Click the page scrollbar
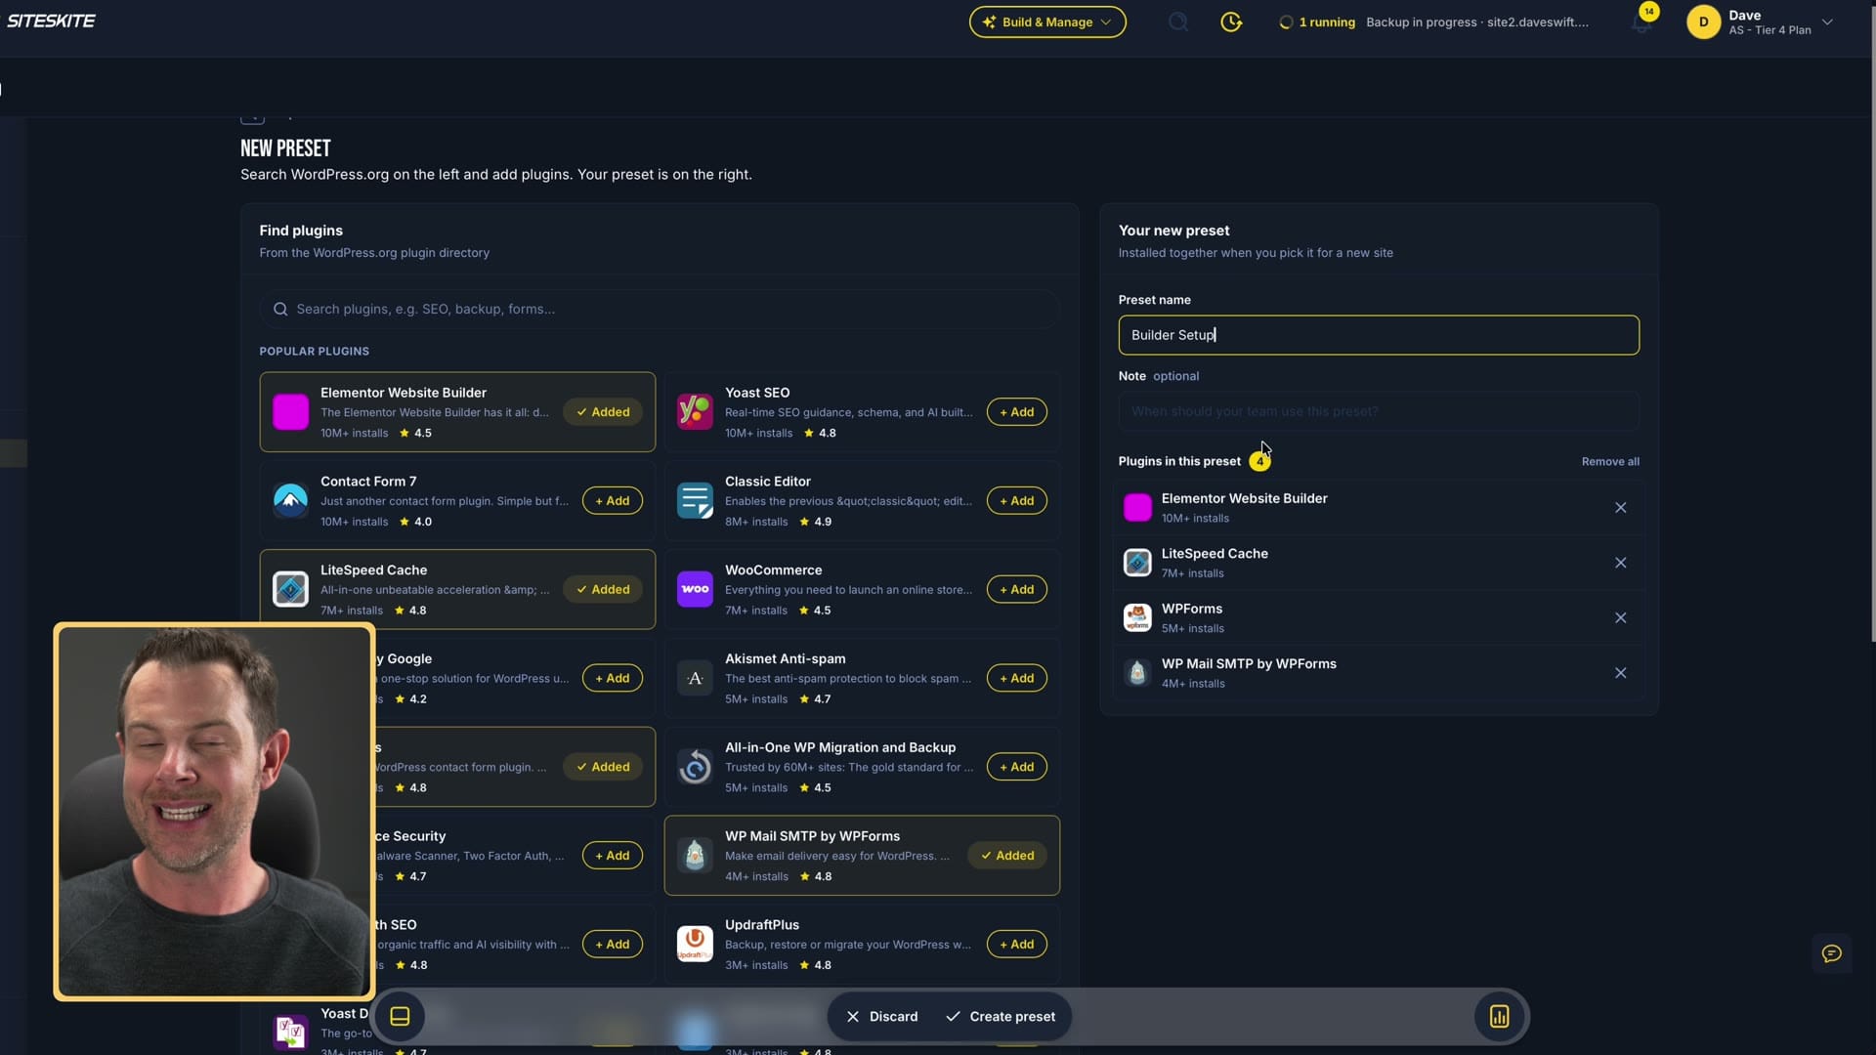This screenshot has height=1055, width=1876. [1872, 322]
